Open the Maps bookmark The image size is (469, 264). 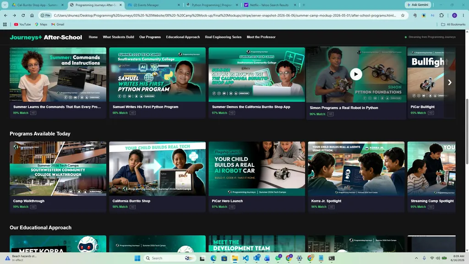[x=41, y=25]
